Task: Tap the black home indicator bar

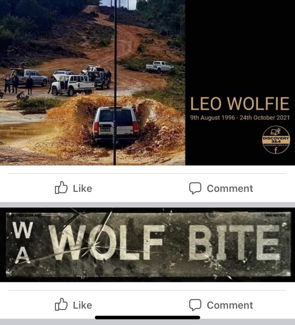Action: 147,318
